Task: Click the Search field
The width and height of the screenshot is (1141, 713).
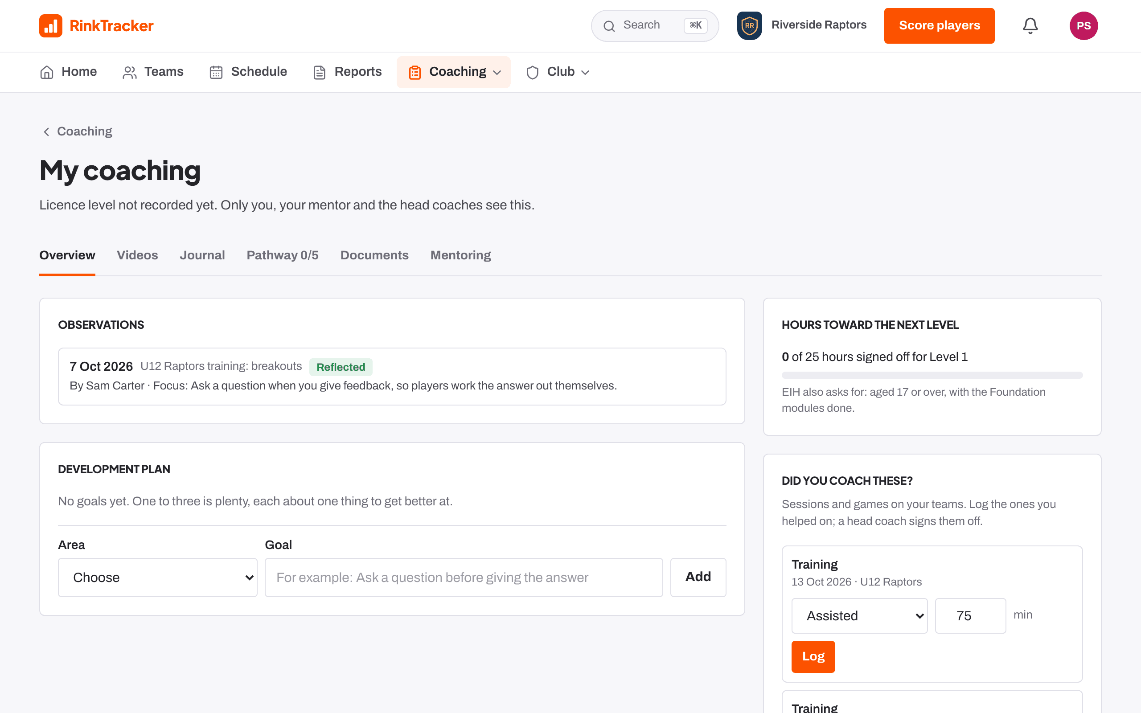Action: pyautogui.click(x=654, y=25)
